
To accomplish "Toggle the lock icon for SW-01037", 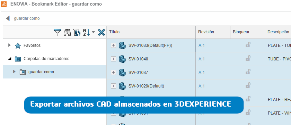I will (248, 72).
